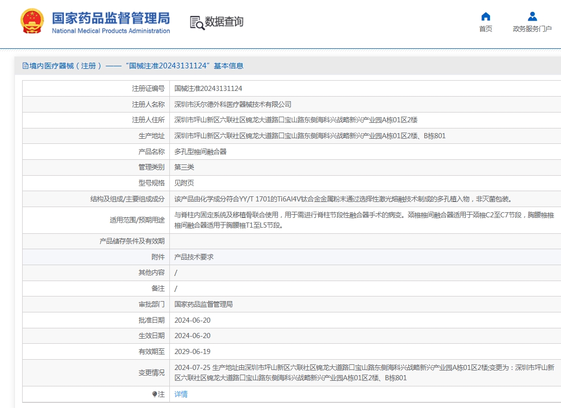Click the 注册人住所 address value
Image resolution: width=561 pixels, height=408 pixels.
tap(296, 120)
